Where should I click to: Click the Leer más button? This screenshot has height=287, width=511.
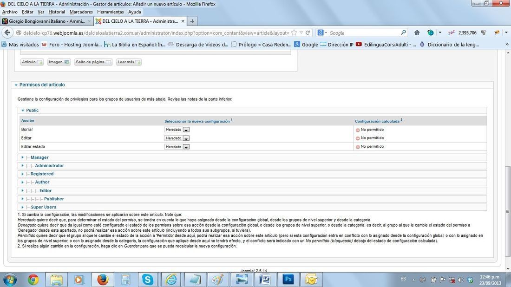point(129,62)
